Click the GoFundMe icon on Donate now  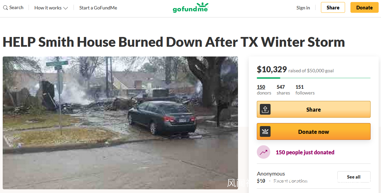click(265, 132)
